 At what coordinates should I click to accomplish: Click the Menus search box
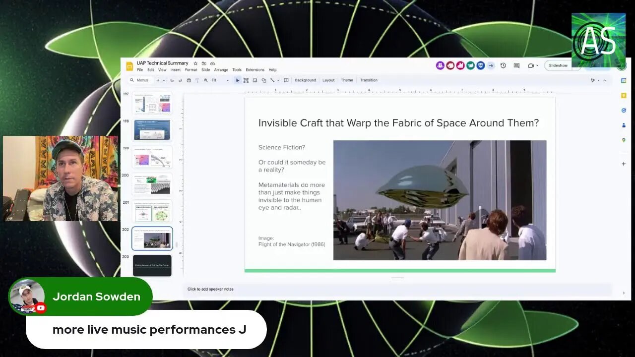[x=139, y=80]
